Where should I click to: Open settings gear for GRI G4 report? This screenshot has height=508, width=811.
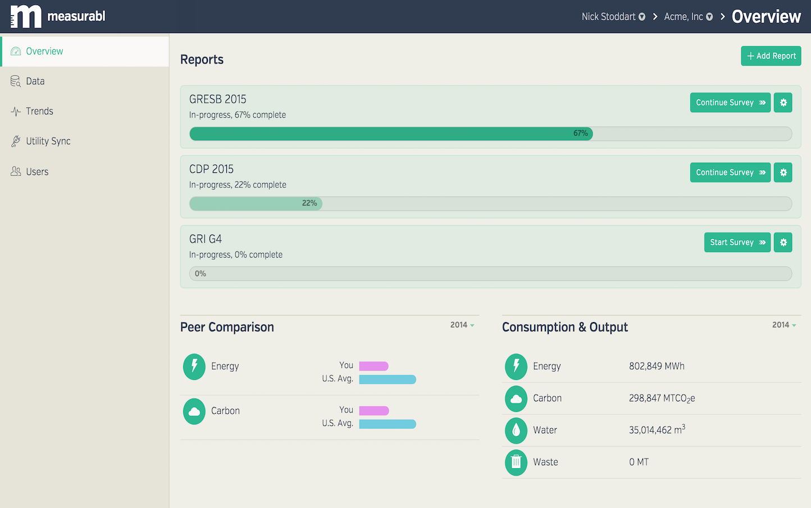tap(783, 242)
